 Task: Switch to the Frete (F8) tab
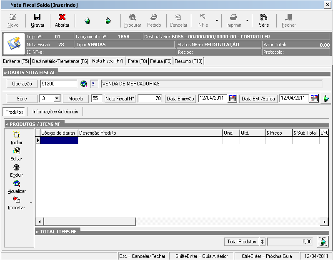click(x=138, y=61)
